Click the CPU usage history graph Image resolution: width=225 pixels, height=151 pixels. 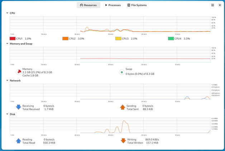pyautogui.click(x=110, y=24)
